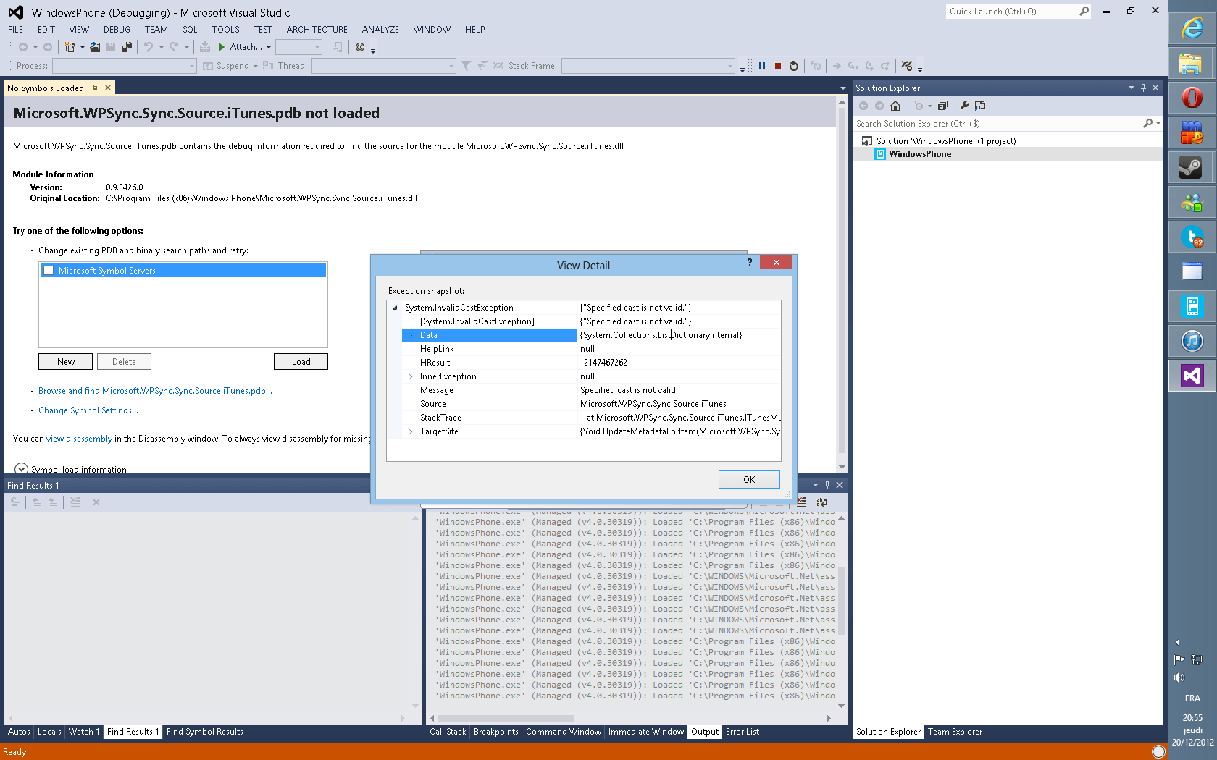Open Properties wrench icon in Solution Explorer

[x=964, y=106]
